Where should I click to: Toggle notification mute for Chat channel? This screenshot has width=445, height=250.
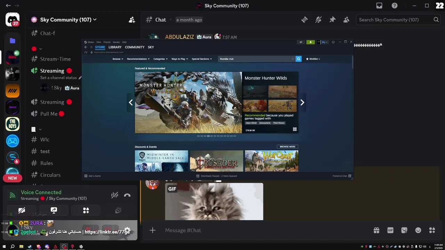tap(318, 20)
